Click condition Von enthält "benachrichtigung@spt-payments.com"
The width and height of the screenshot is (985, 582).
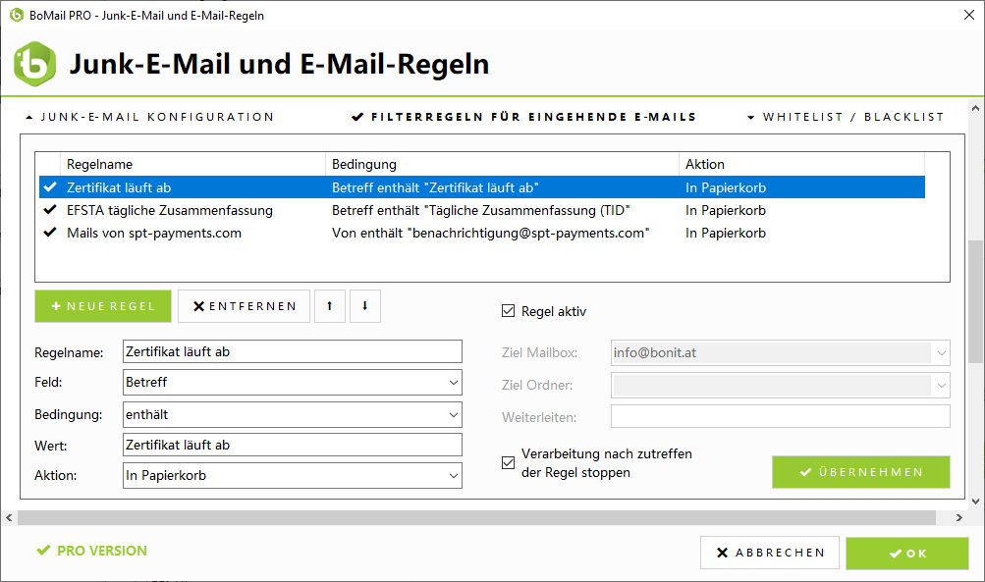coord(491,233)
